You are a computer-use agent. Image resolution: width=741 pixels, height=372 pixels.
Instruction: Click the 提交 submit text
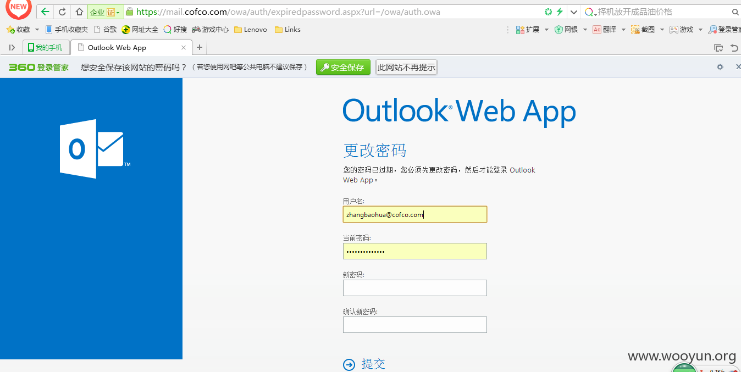click(373, 364)
